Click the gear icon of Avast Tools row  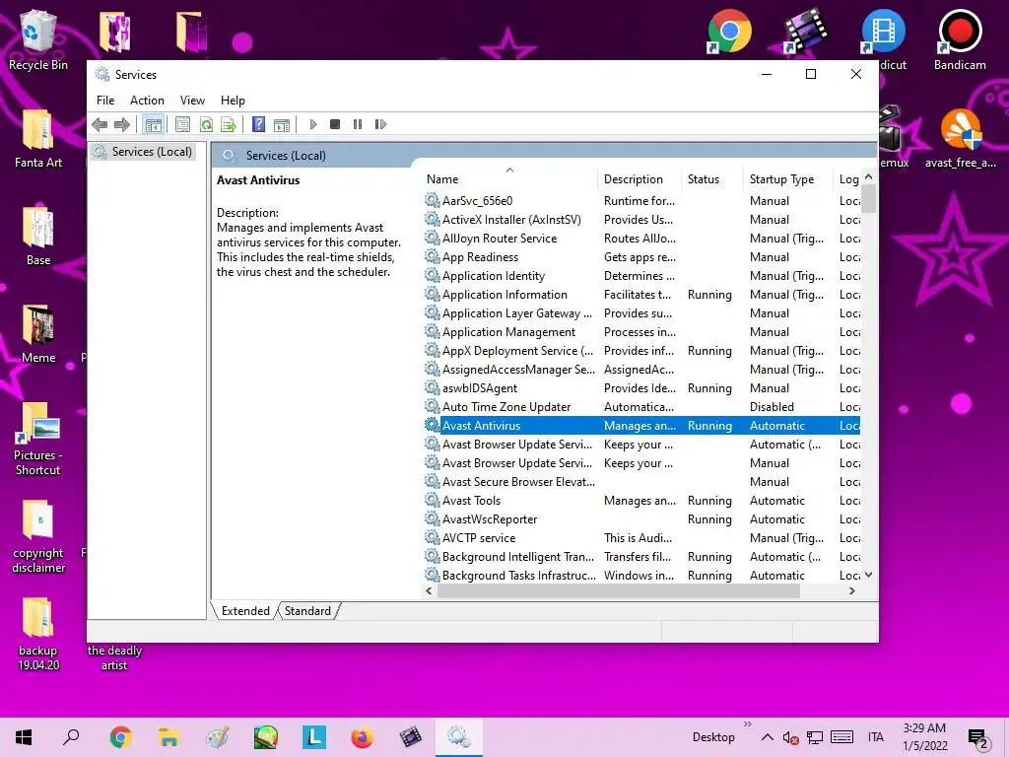tap(433, 500)
